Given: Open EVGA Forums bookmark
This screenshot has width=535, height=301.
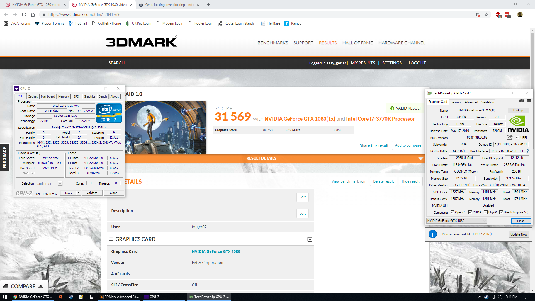Looking at the screenshot, I should (17, 23).
